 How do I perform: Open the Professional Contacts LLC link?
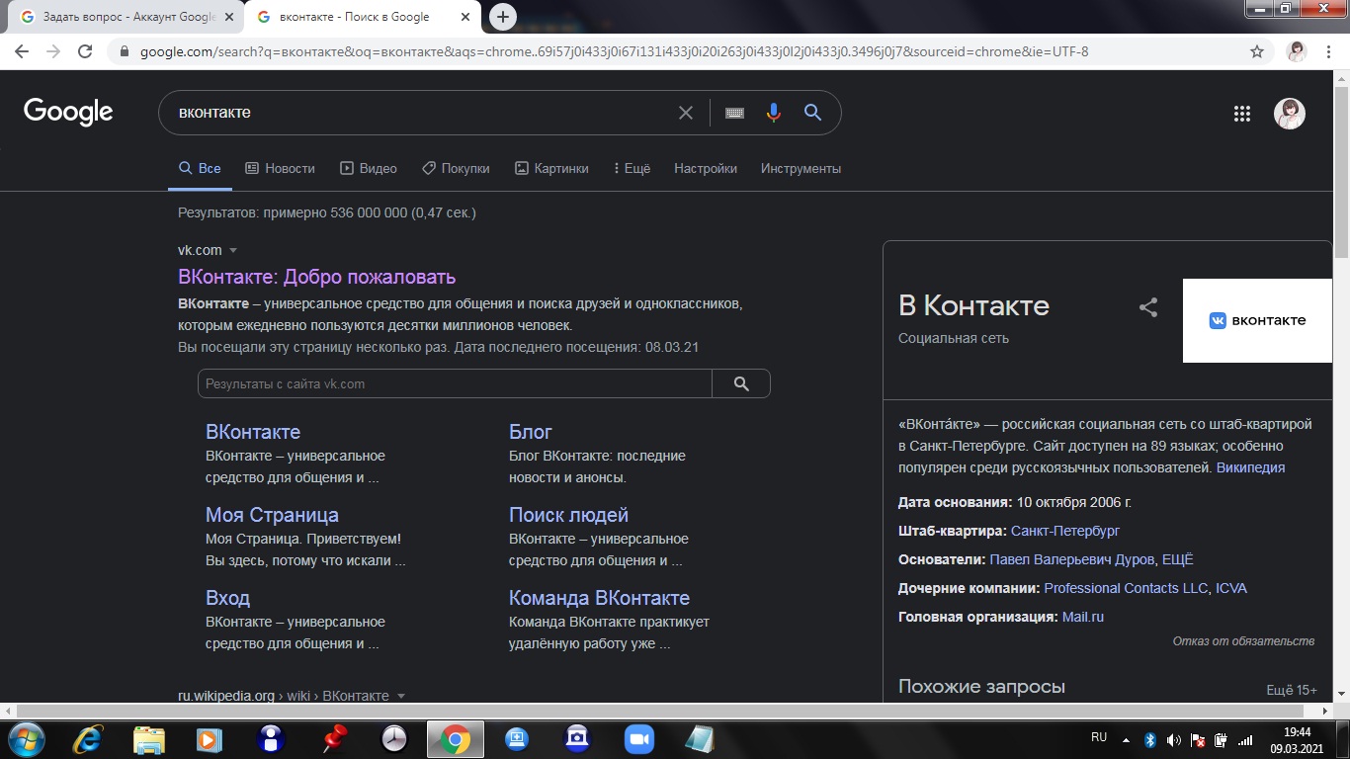1126,588
